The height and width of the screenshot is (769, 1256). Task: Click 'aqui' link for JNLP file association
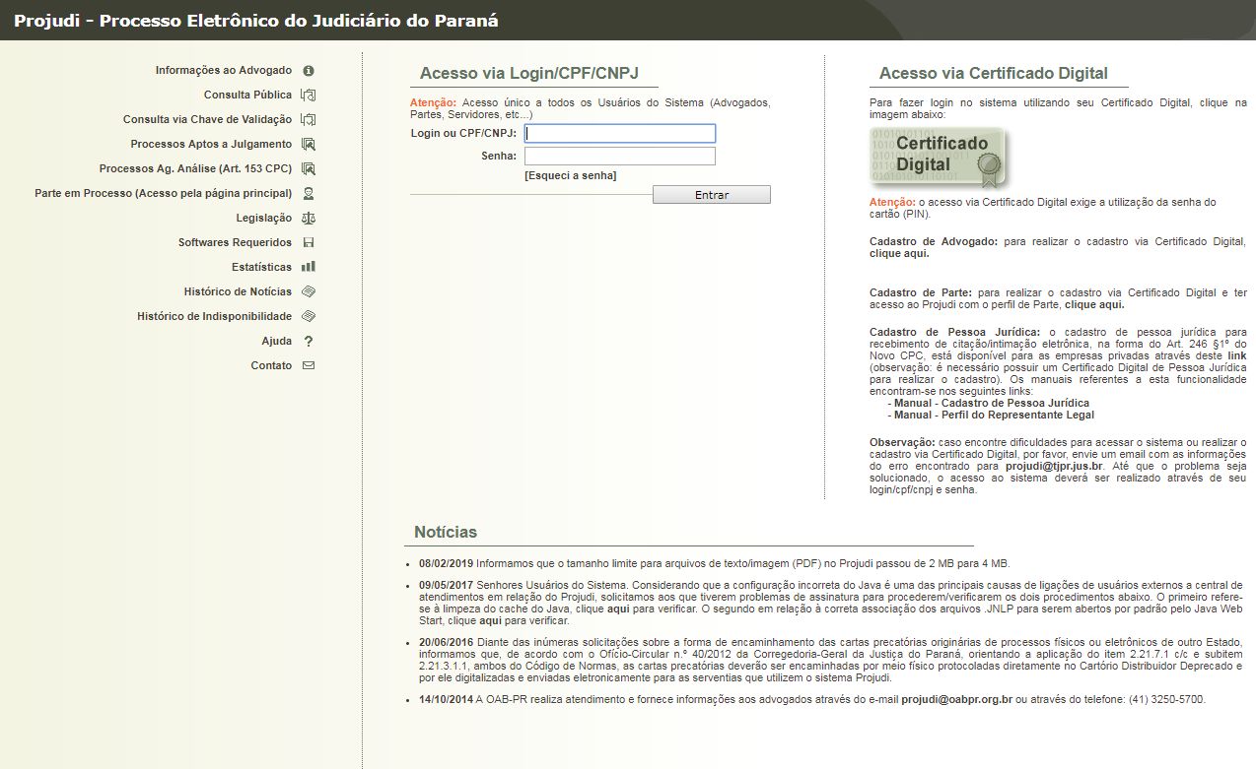point(490,622)
